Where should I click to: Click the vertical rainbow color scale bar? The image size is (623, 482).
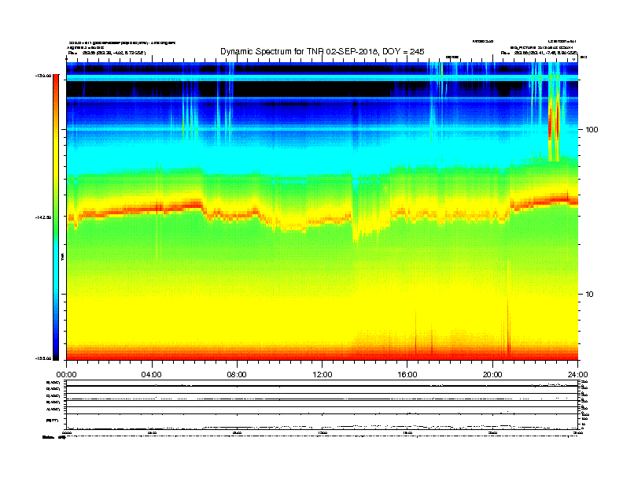(x=56, y=217)
